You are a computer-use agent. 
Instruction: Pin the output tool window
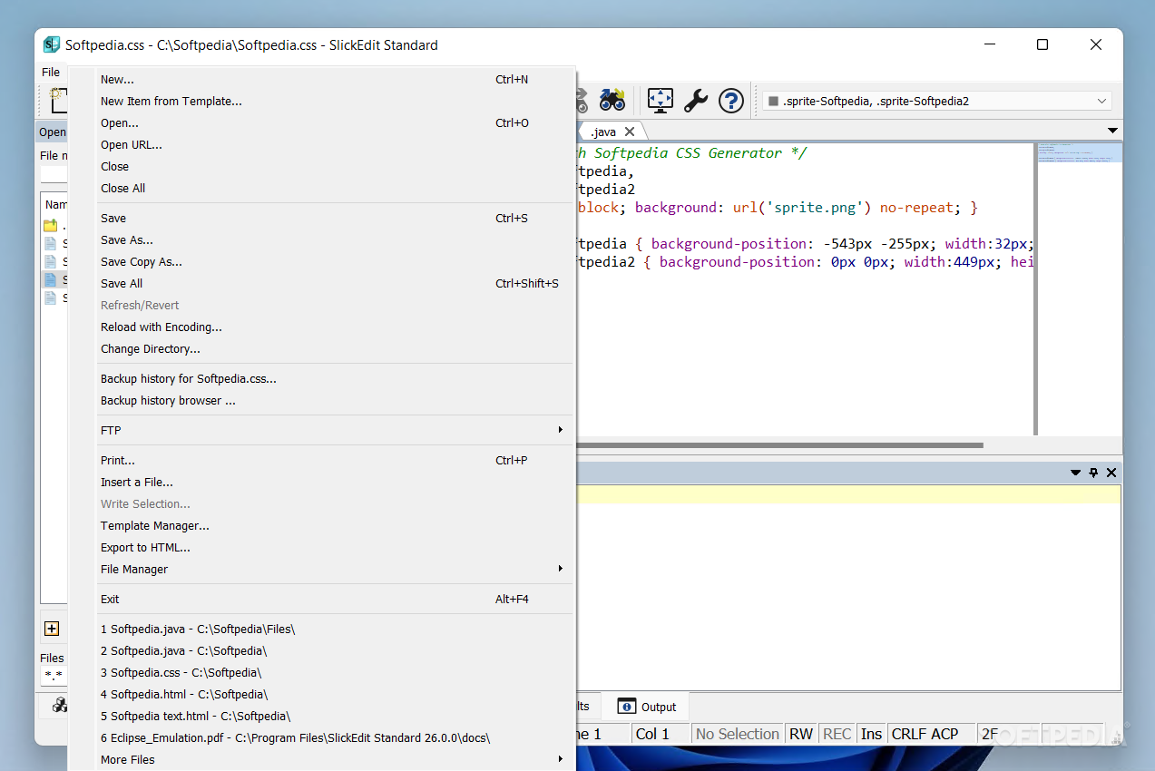pos(1093,473)
